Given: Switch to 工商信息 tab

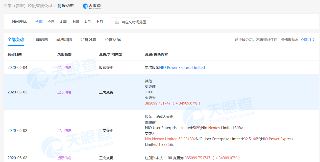Looking at the screenshot, I should coord(40,39).
